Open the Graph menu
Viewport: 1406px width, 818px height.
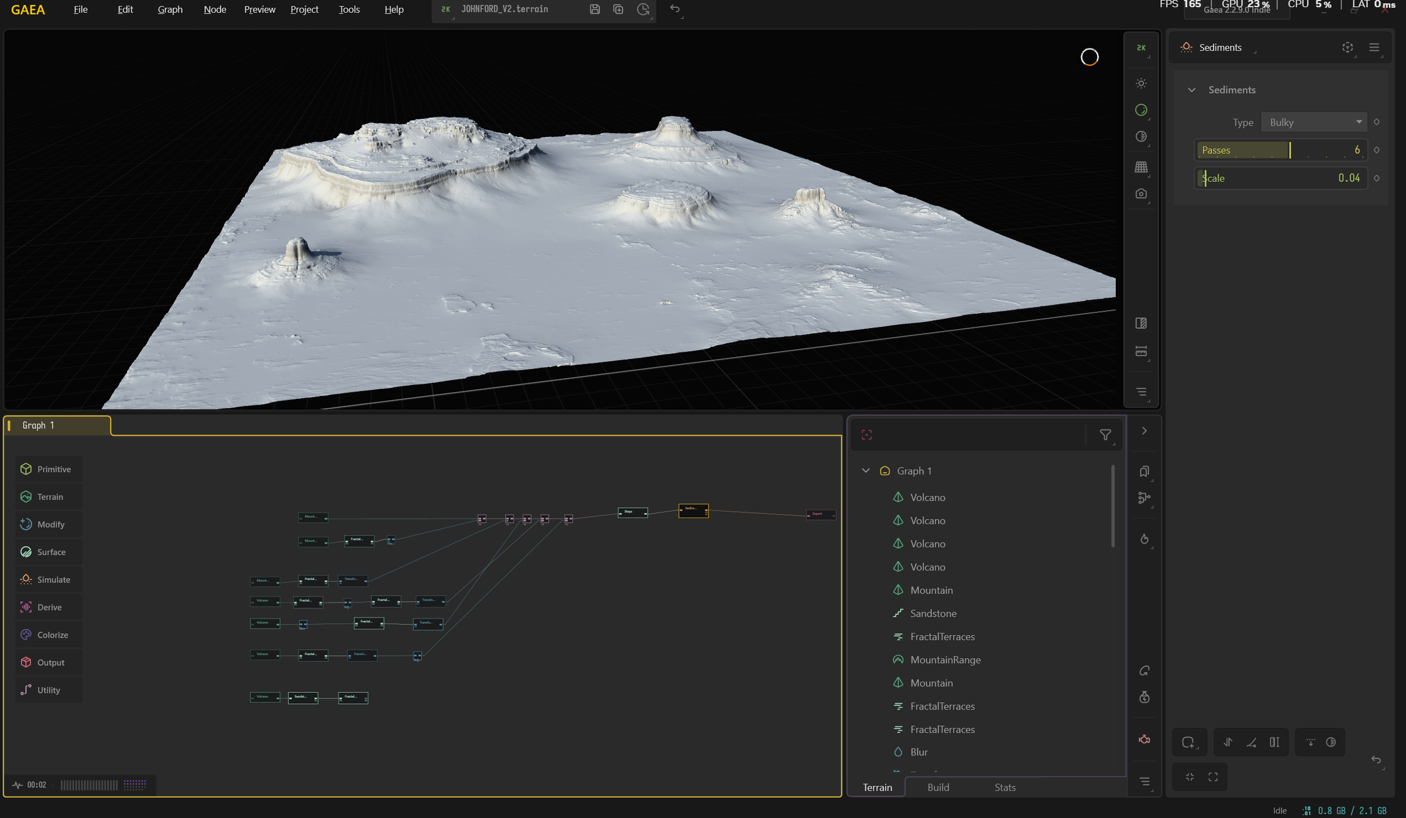tap(170, 10)
